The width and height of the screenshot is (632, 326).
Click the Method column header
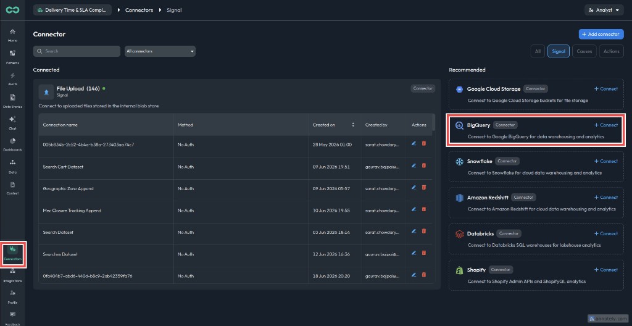tap(185, 125)
